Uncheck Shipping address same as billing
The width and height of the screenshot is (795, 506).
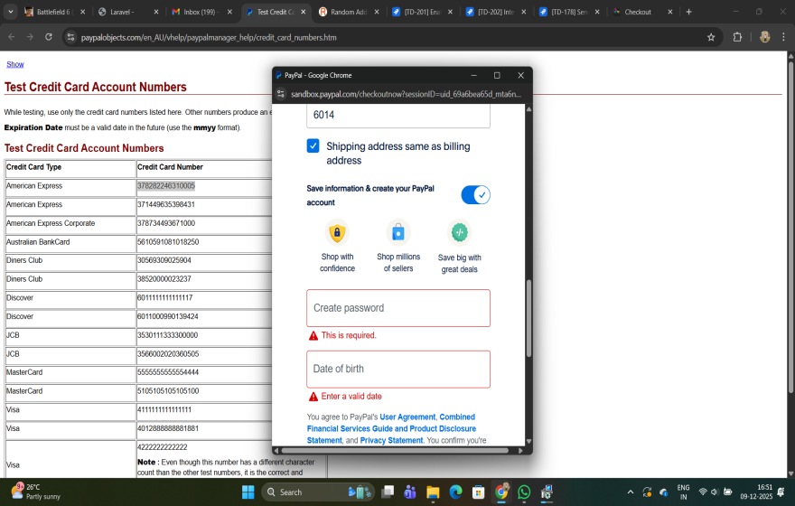click(313, 146)
